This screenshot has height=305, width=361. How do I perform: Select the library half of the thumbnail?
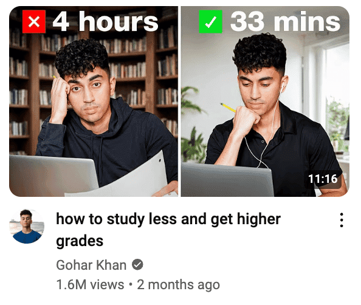click(x=94, y=101)
